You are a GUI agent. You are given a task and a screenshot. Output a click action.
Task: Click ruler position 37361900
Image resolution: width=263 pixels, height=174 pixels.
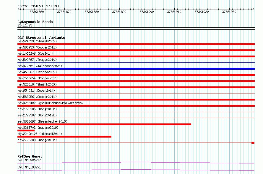147,12
